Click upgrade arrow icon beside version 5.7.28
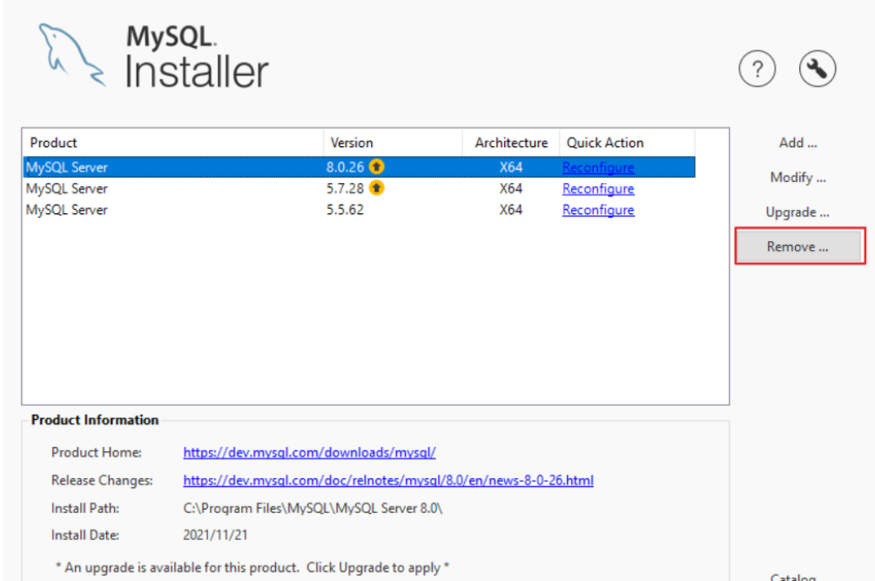This screenshot has width=875, height=581. pyautogui.click(x=377, y=188)
